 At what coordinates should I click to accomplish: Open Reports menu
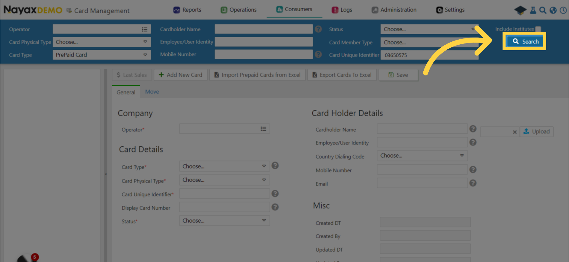click(x=187, y=10)
